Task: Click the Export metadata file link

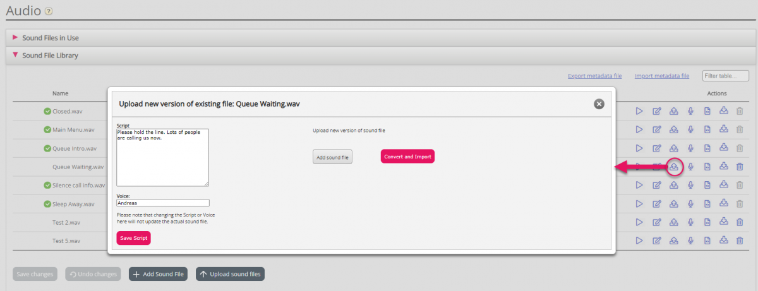Action: coord(594,76)
